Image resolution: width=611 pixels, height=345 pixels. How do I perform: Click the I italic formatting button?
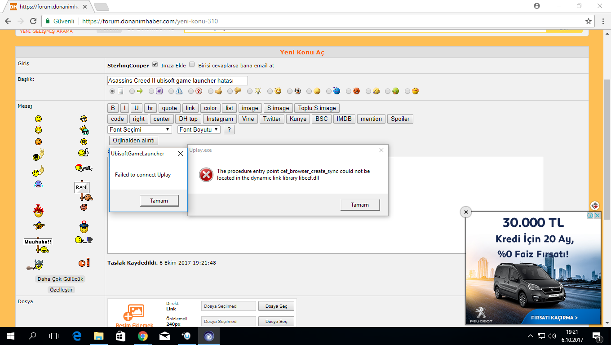point(125,108)
